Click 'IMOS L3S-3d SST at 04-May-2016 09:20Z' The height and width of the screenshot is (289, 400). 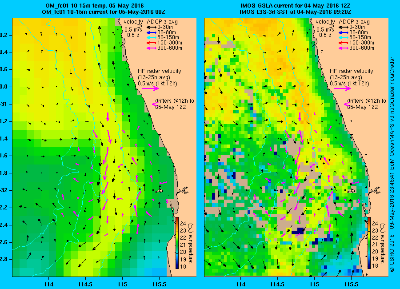point(296,12)
